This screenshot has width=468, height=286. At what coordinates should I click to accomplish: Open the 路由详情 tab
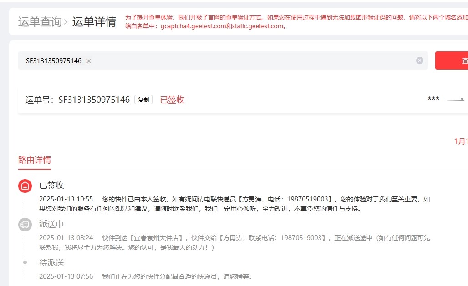point(35,160)
